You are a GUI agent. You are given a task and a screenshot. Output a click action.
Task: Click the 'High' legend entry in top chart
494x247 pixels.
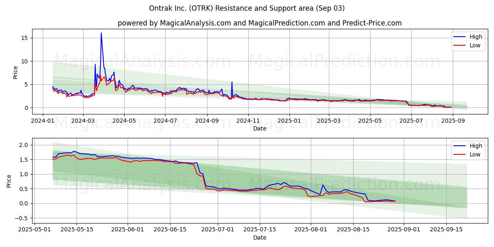[x=476, y=37]
